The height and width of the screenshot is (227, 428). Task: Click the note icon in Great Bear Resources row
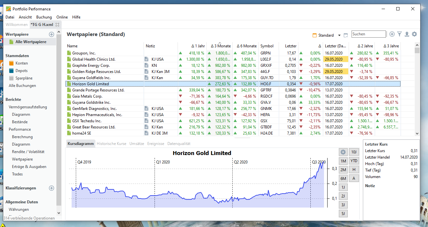coord(146,127)
